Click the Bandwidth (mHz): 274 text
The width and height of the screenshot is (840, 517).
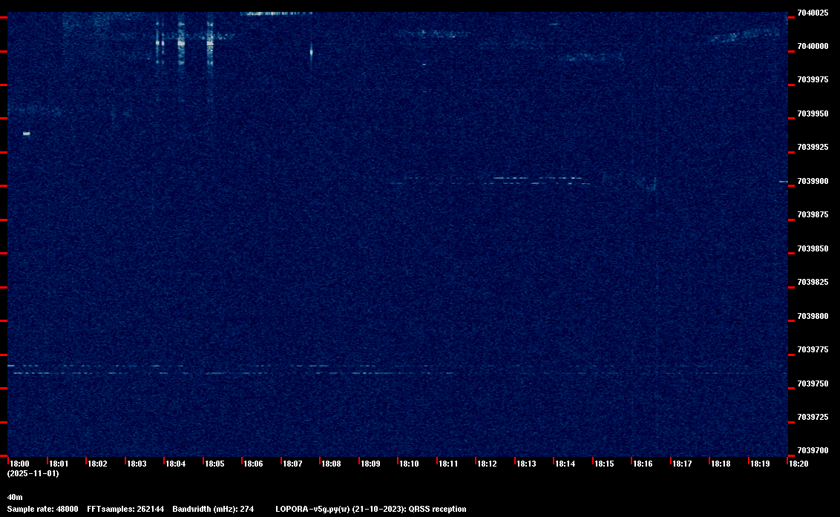click(x=213, y=510)
